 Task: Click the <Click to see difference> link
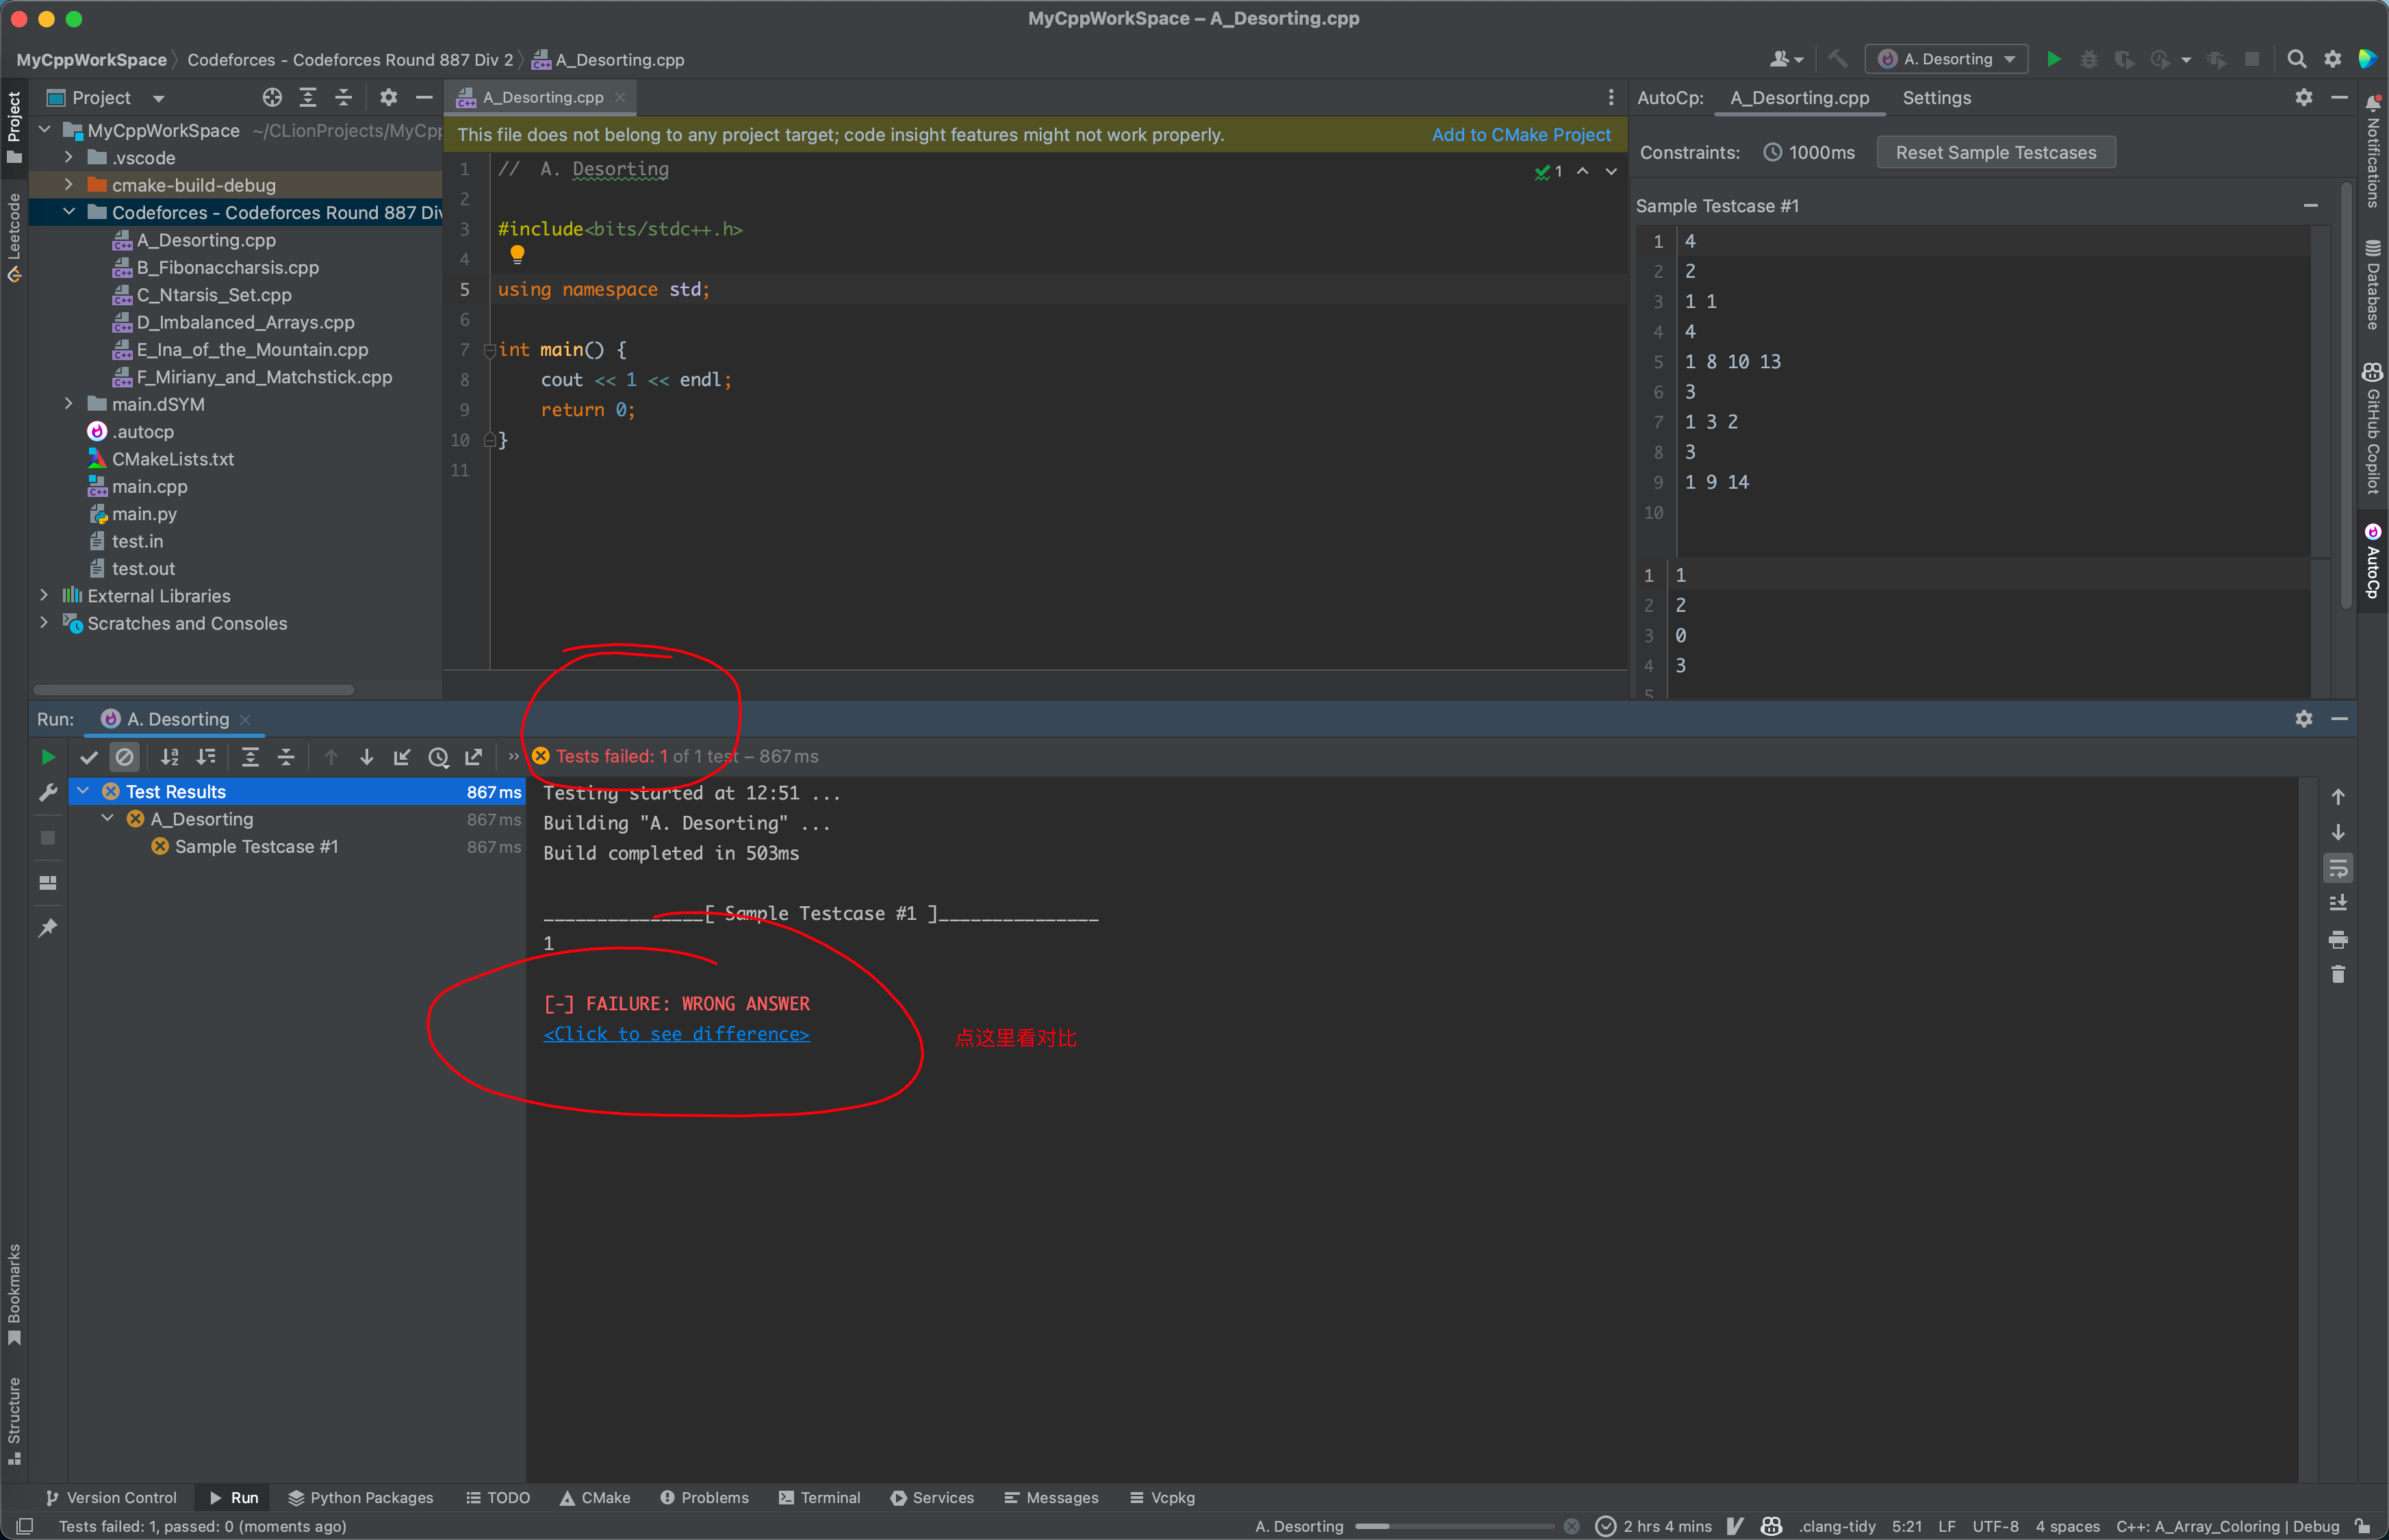tap(676, 1034)
